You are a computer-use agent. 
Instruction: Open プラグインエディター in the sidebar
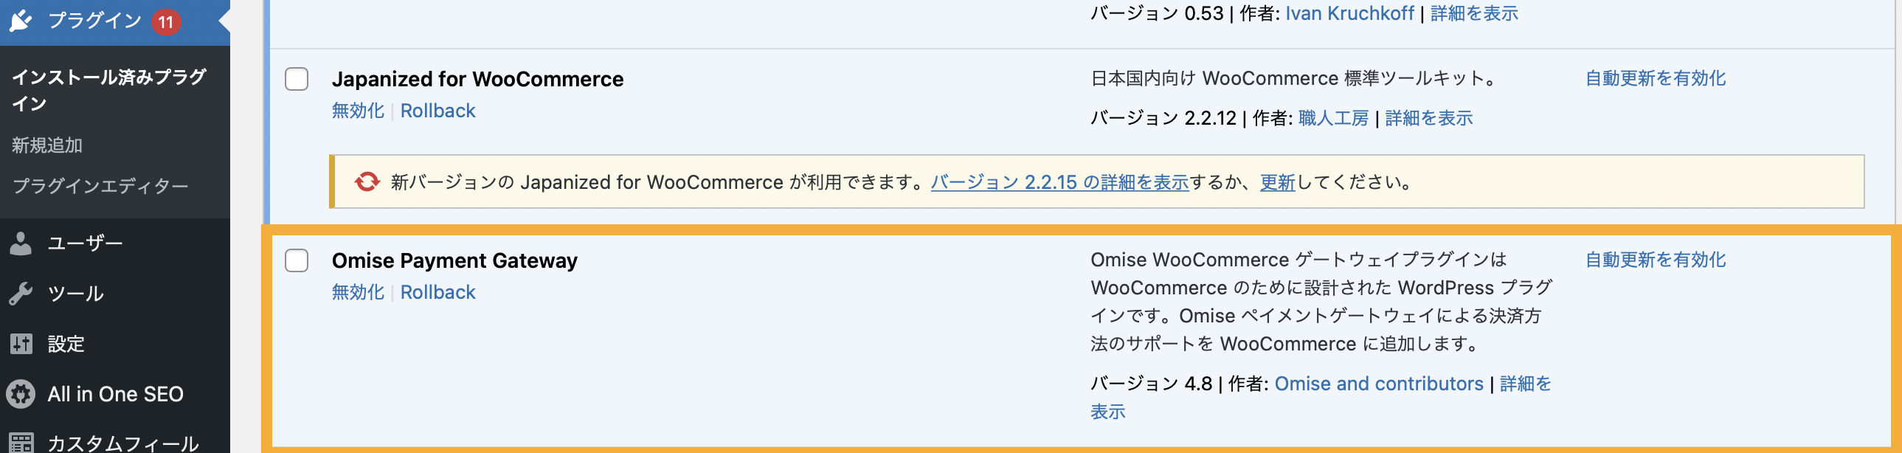click(100, 186)
